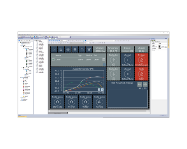Click the padlock icon tile in the top row

point(82,49)
